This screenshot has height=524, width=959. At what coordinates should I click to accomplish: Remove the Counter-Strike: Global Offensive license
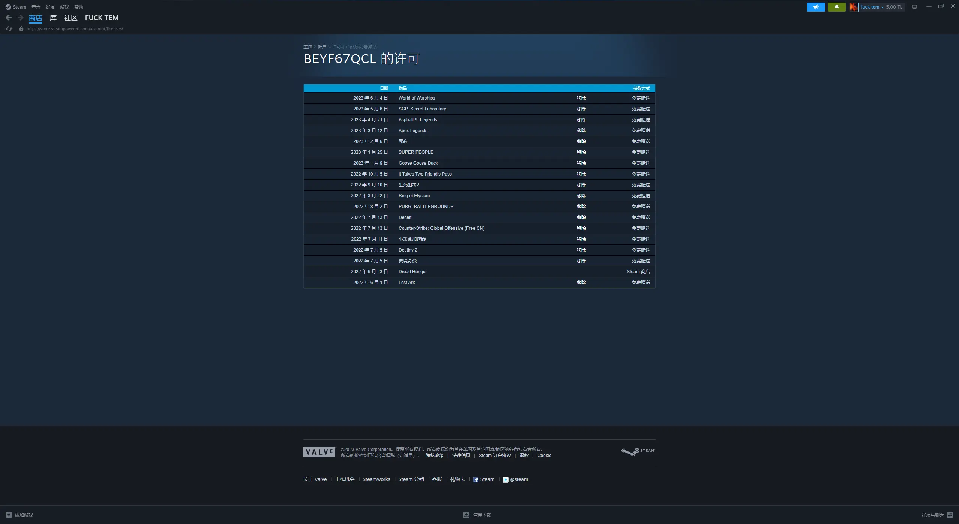tap(581, 228)
